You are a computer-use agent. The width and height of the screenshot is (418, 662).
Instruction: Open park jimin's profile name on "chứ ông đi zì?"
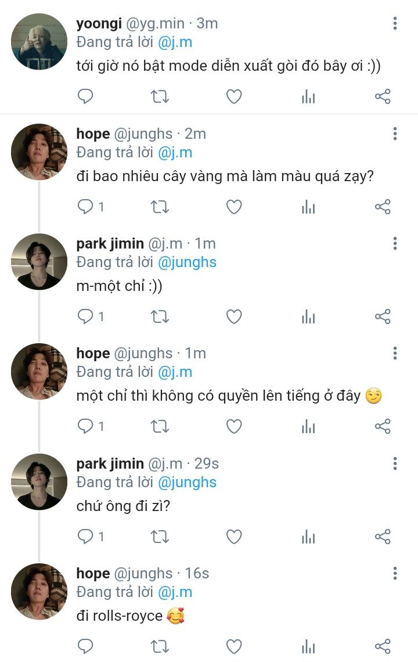(110, 463)
